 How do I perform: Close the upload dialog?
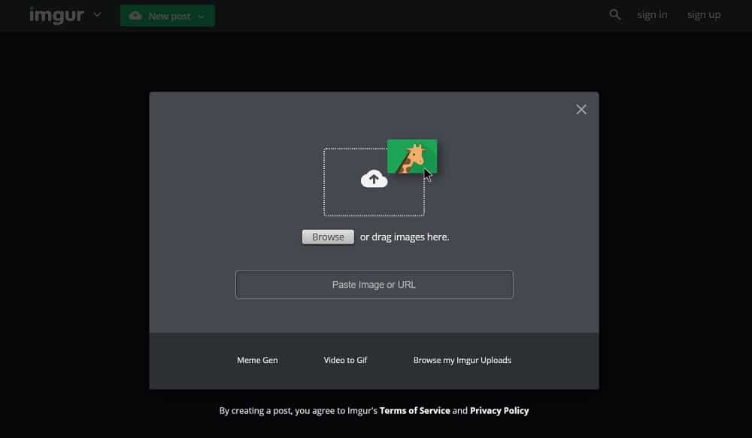tap(581, 109)
